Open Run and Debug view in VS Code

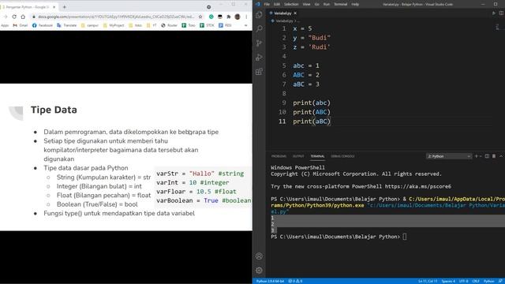259,58
